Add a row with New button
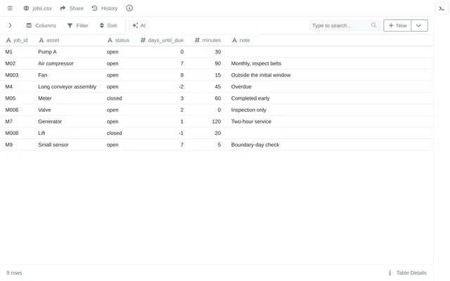Screen dimensions: 450x281 click(x=397, y=25)
